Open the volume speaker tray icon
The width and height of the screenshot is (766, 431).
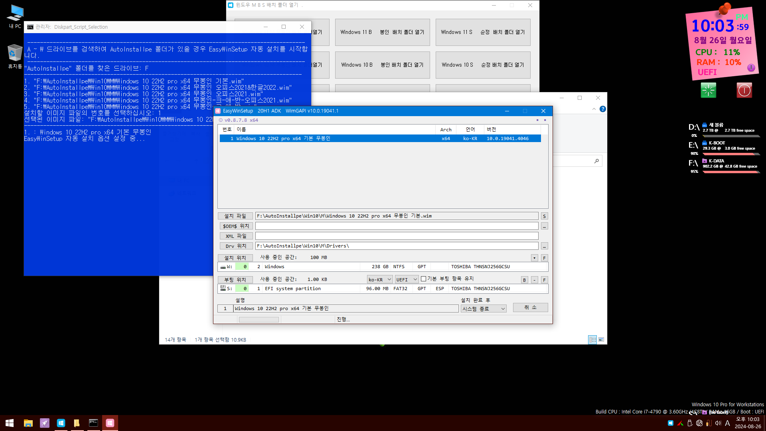[x=718, y=423]
